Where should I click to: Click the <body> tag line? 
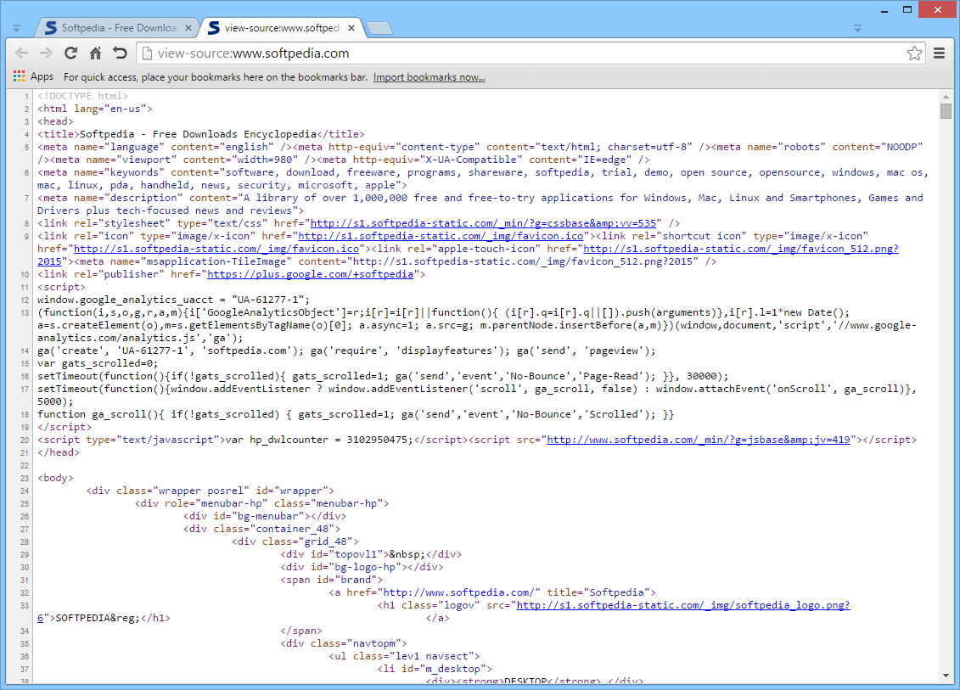(x=55, y=478)
